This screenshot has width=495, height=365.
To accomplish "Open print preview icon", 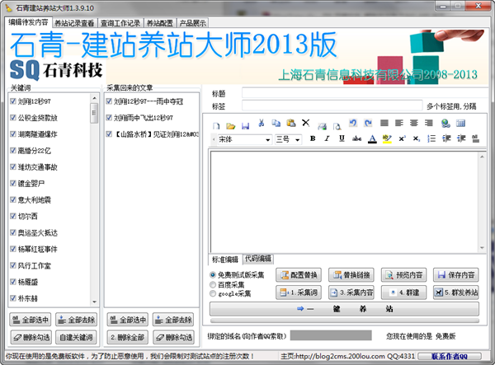I will coord(337,126).
